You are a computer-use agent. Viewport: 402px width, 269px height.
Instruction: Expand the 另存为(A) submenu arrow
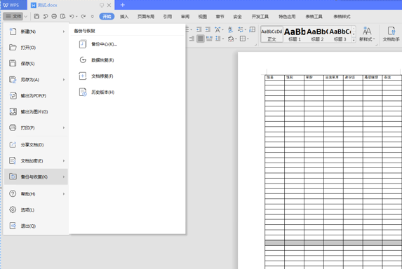pos(64,80)
